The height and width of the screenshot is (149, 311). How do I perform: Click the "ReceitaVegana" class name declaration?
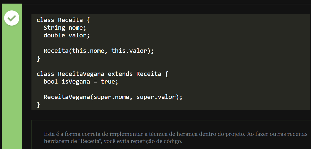81,74
